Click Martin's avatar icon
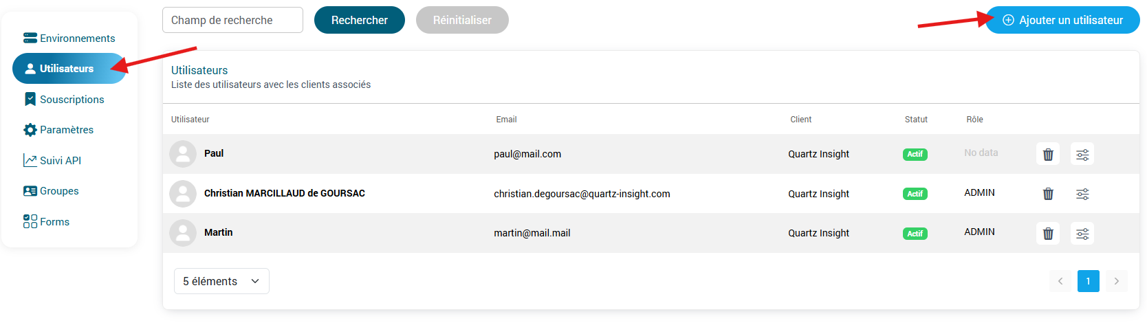 [183, 233]
